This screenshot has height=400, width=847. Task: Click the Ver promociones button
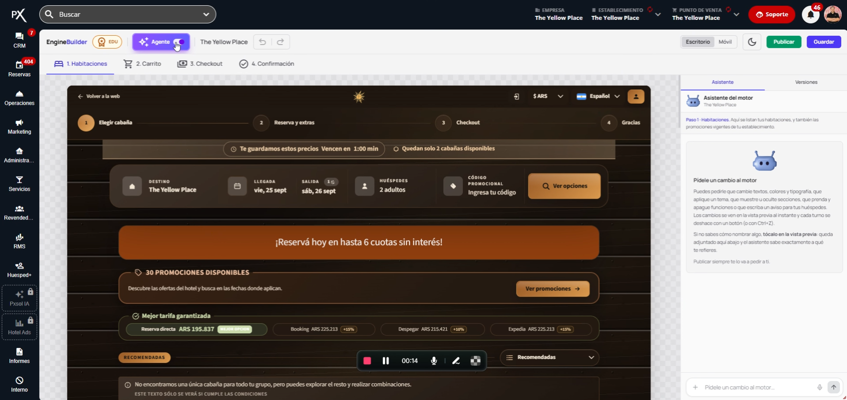(553, 289)
